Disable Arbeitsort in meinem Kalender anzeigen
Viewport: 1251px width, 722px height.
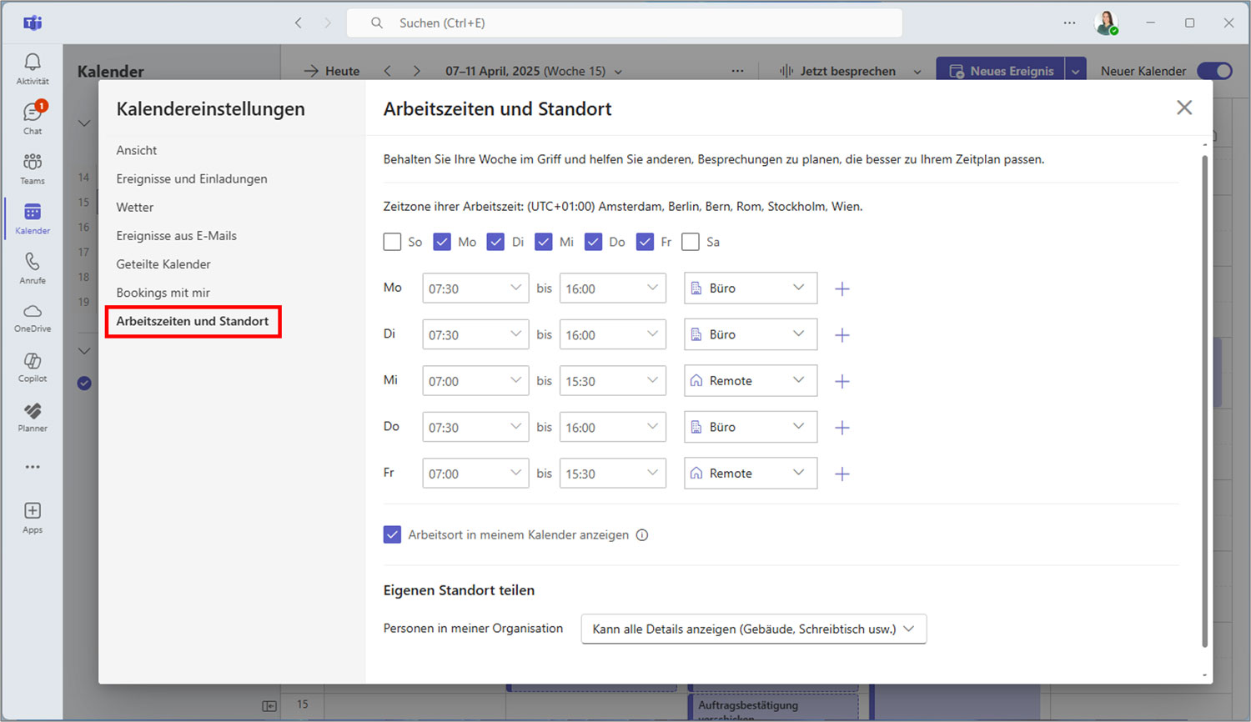click(x=392, y=534)
